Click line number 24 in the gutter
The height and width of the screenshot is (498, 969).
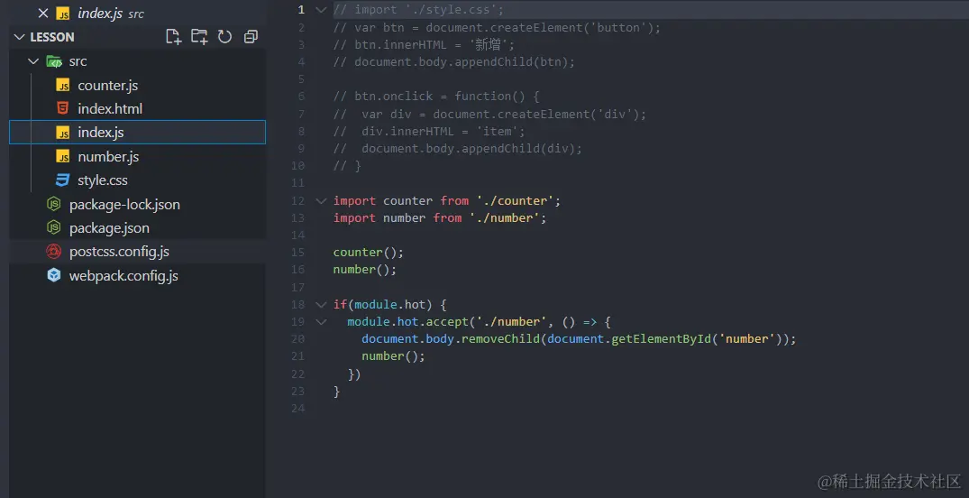(x=297, y=409)
